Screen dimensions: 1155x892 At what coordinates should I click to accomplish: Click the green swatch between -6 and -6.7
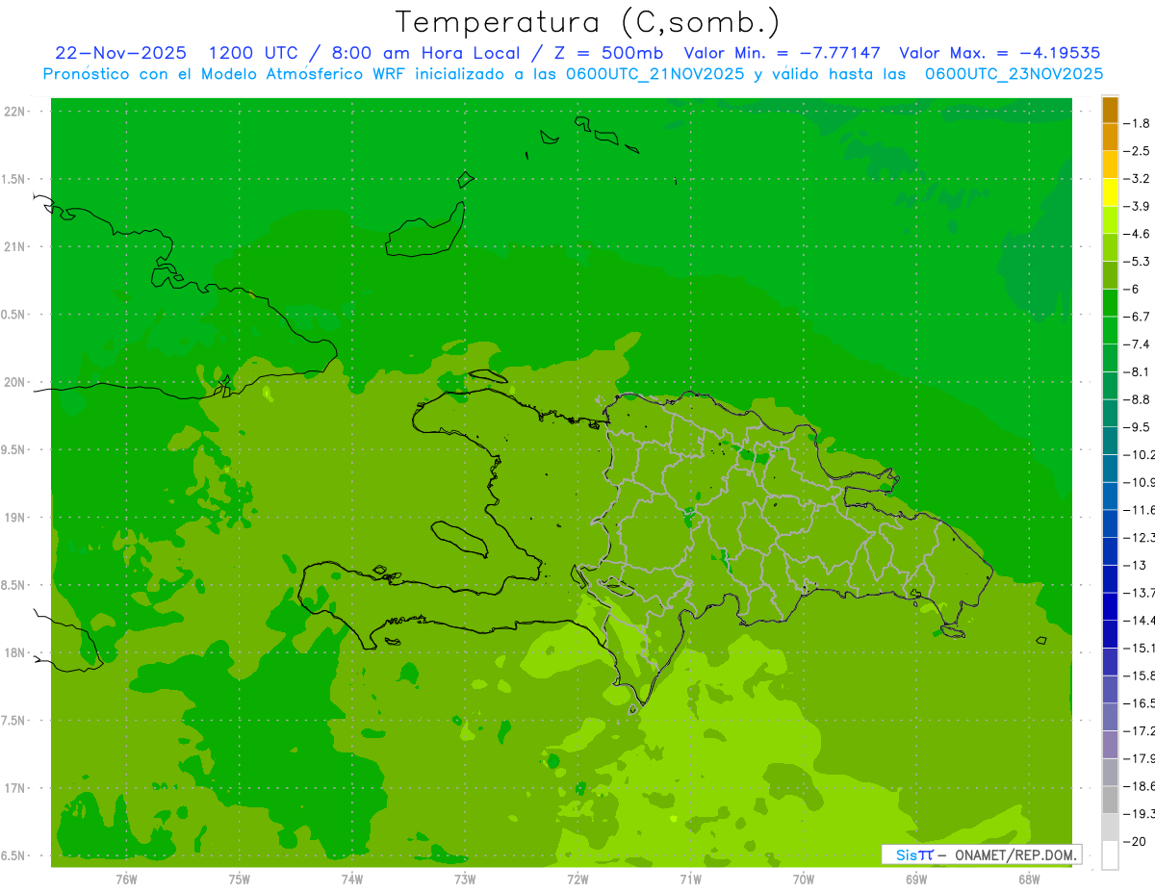pyautogui.click(x=1110, y=302)
